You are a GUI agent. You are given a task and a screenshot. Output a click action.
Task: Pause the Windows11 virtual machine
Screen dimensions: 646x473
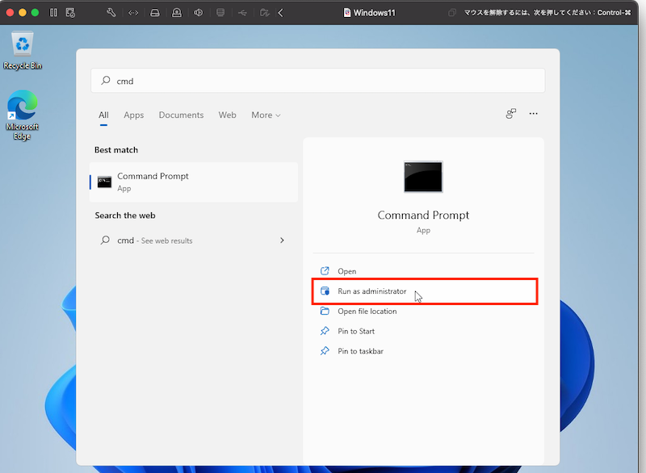pyautogui.click(x=53, y=13)
